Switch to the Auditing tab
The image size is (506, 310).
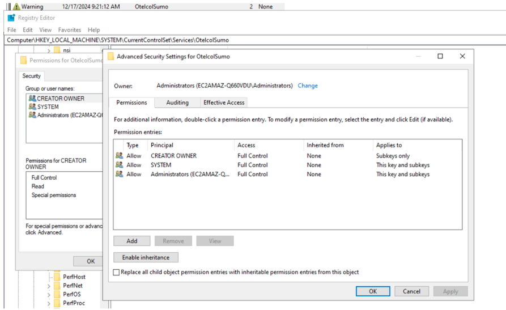point(177,103)
